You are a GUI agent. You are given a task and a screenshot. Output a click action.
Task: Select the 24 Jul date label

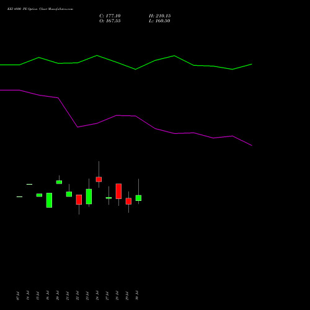[97, 296]
